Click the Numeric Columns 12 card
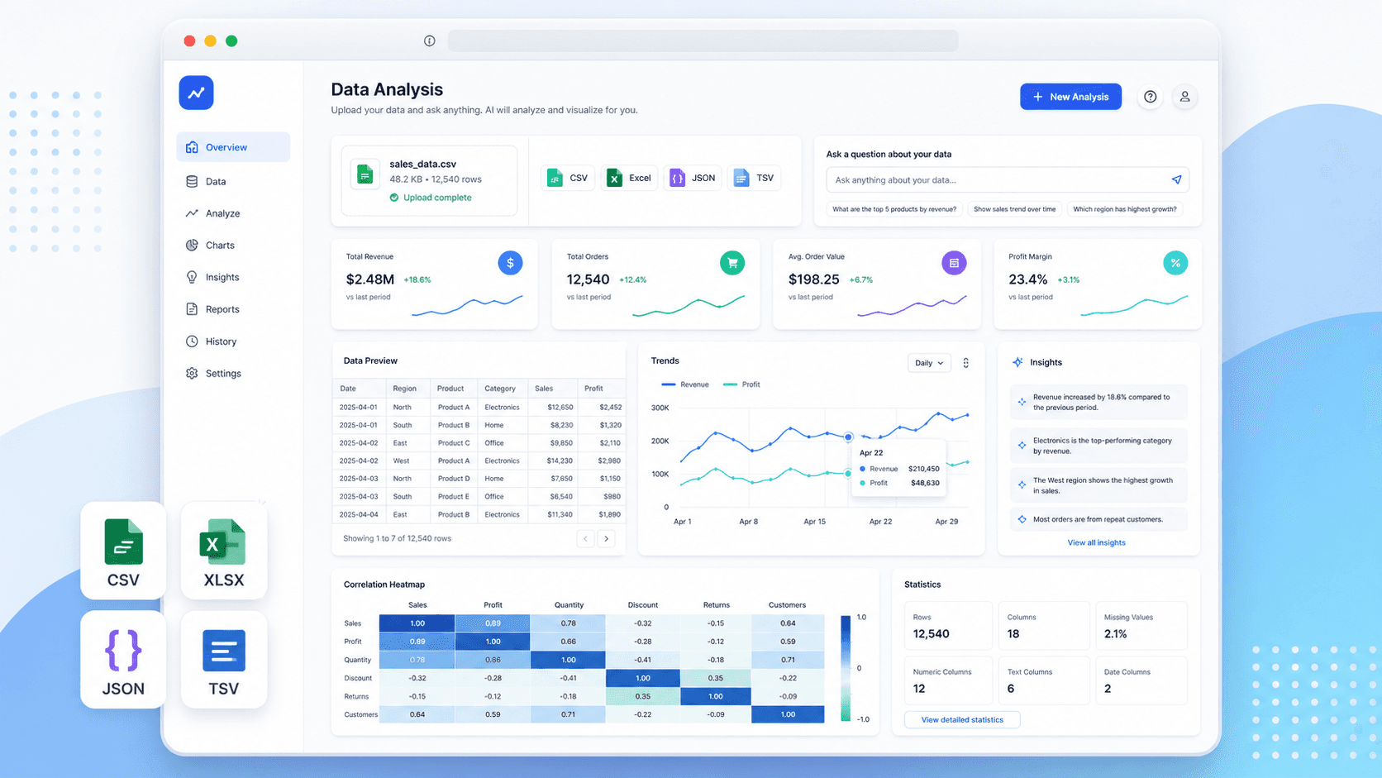 948,680
